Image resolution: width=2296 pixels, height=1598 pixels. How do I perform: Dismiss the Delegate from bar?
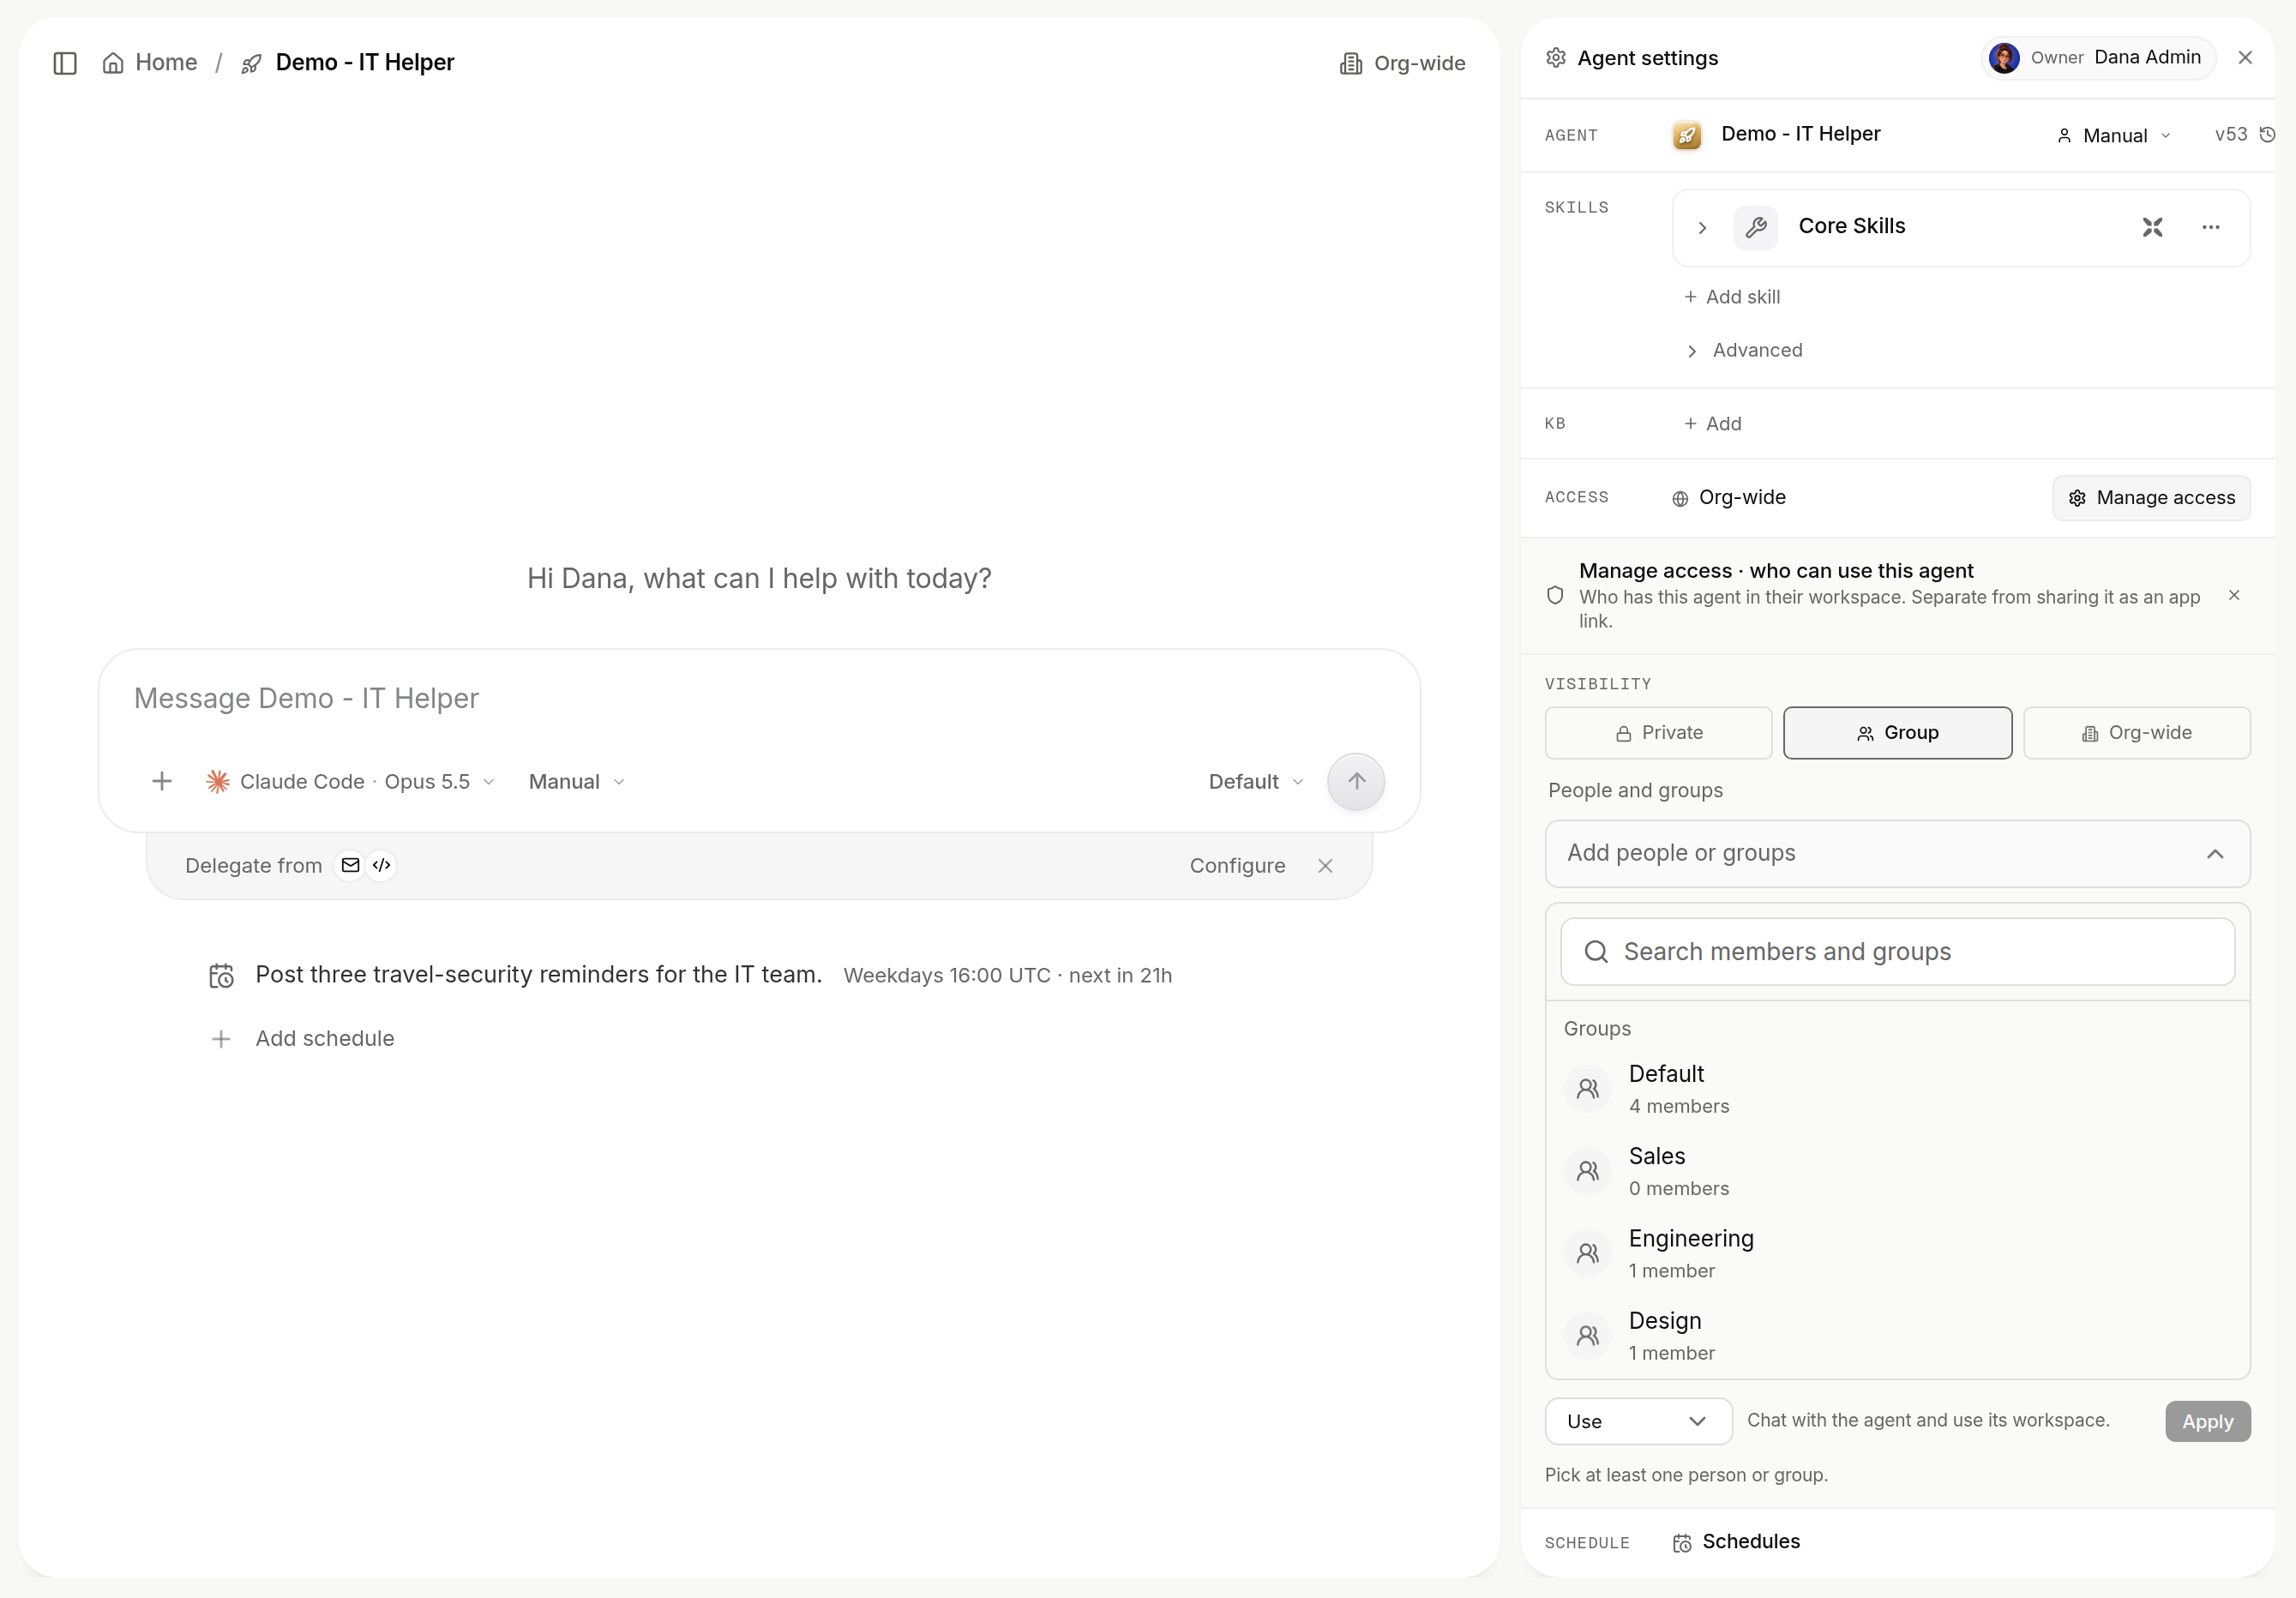[1325, 866]
